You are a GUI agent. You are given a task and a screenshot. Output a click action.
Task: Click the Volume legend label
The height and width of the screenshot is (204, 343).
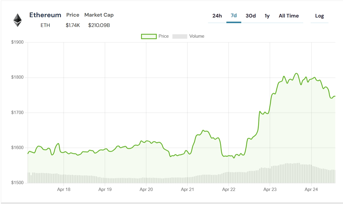197,36
